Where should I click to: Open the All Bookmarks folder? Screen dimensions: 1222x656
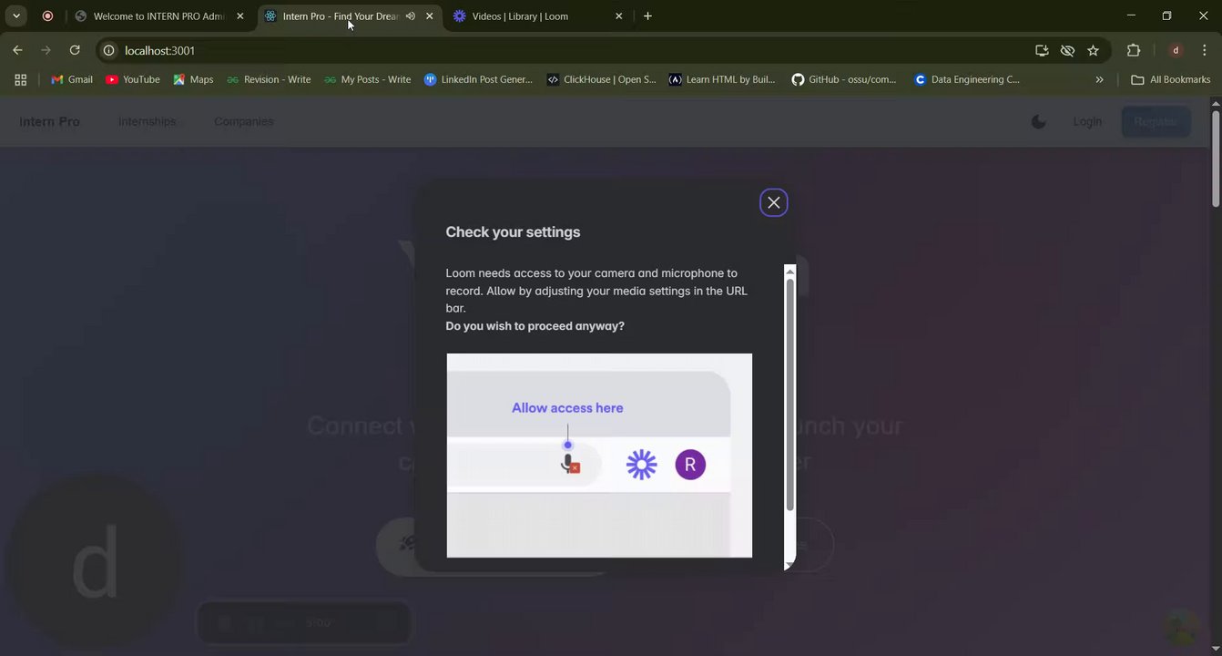coord(1171,79)
